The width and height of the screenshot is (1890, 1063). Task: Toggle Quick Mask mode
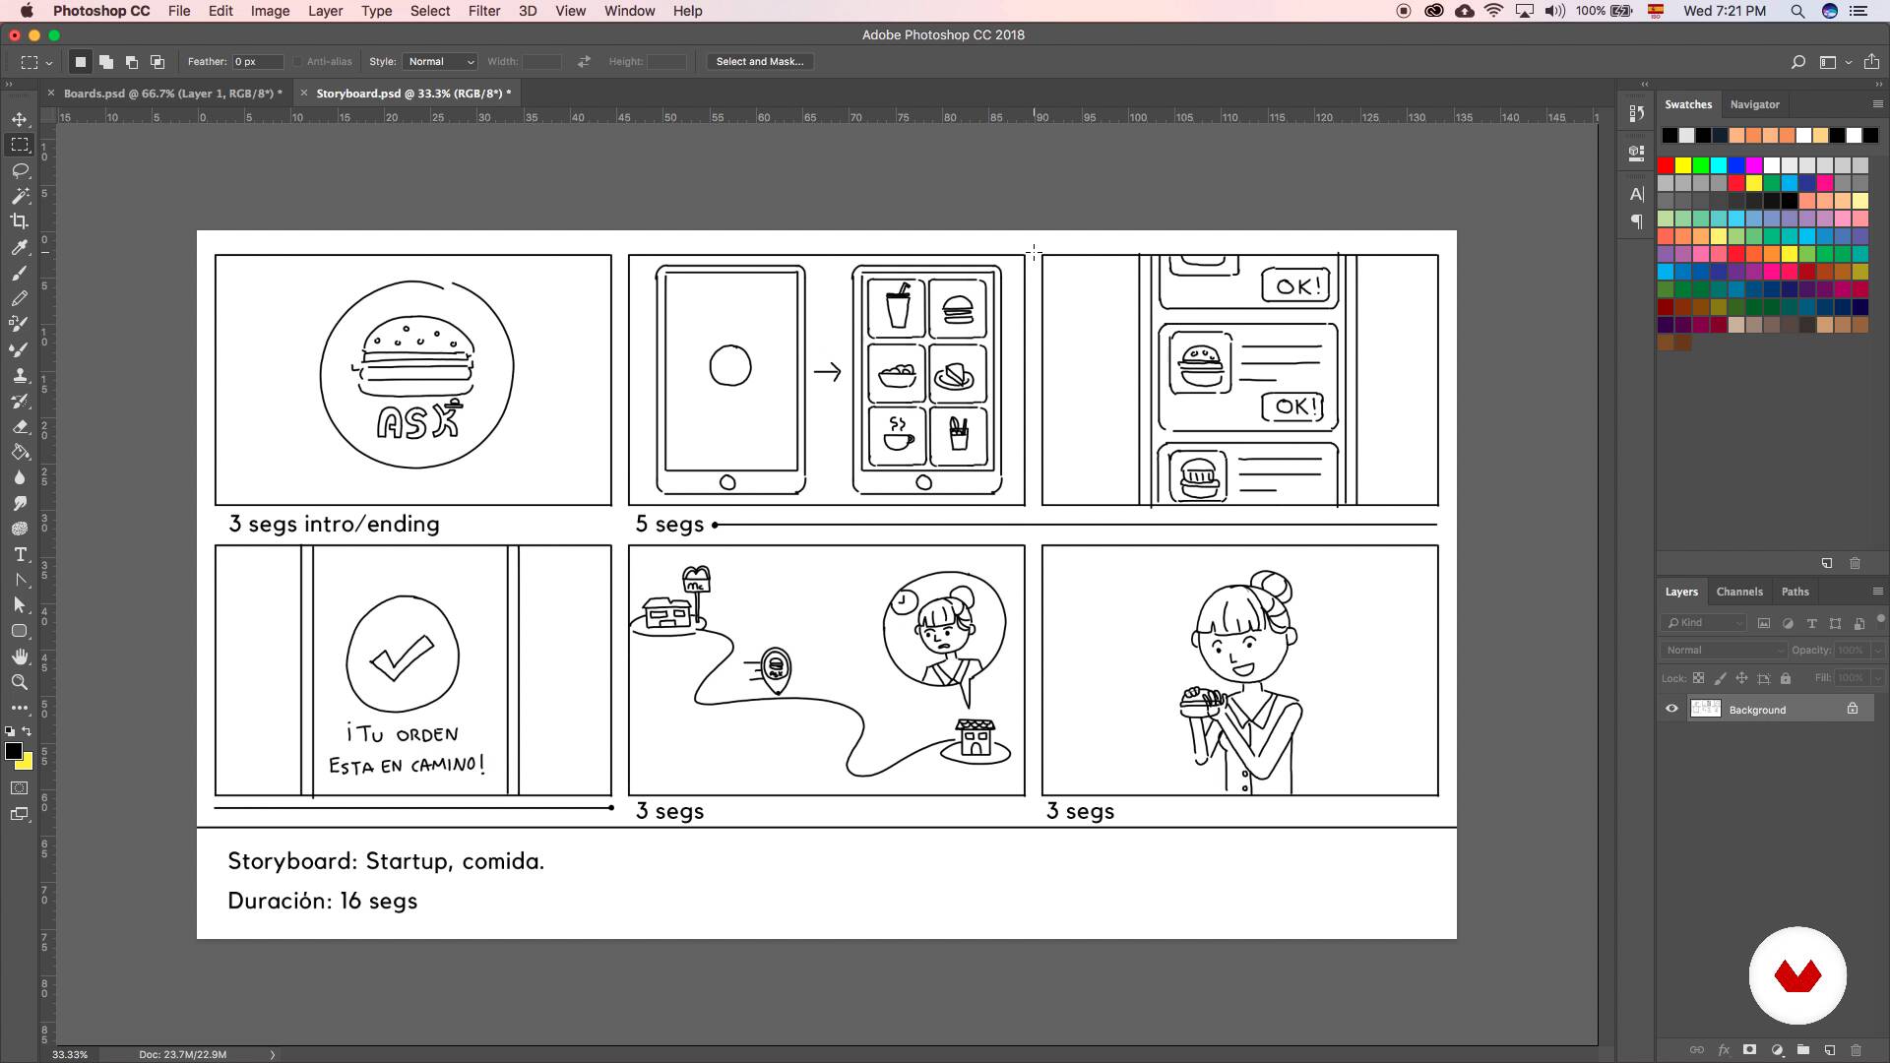click(x=20, y=788)
